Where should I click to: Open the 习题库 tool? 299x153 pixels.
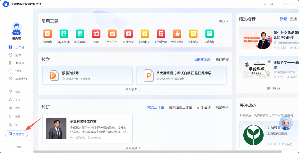point(209,34)
